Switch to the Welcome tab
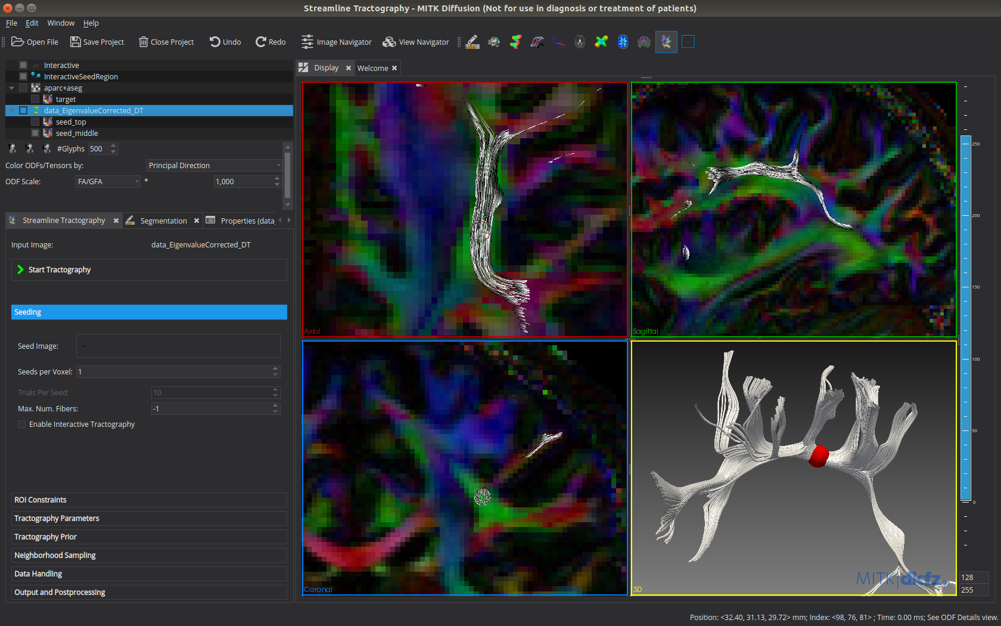The image size is (1001, 626). [x=372, y=68]
